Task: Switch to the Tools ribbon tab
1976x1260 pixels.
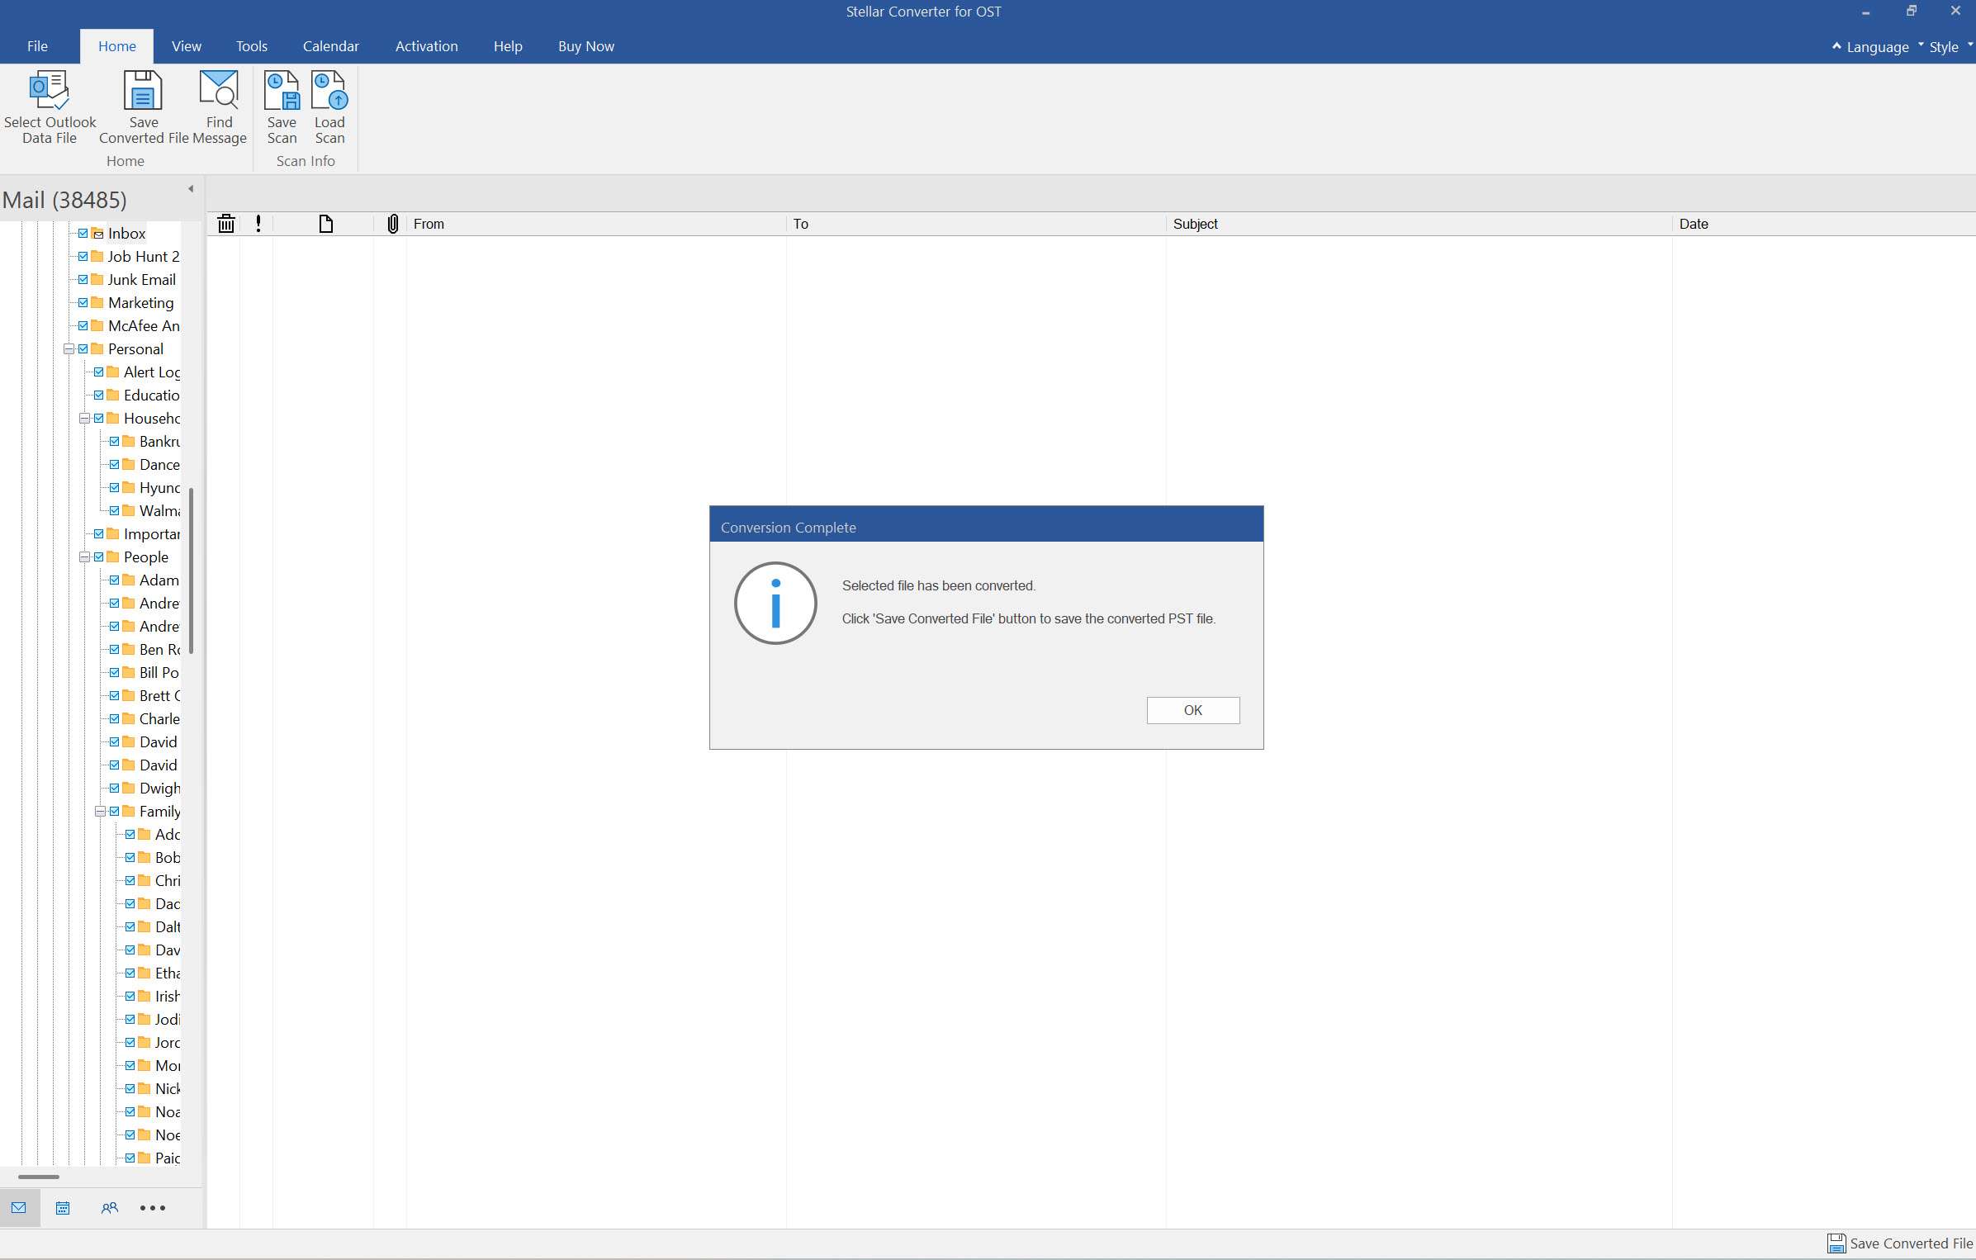Action: [x=251, y=46]
